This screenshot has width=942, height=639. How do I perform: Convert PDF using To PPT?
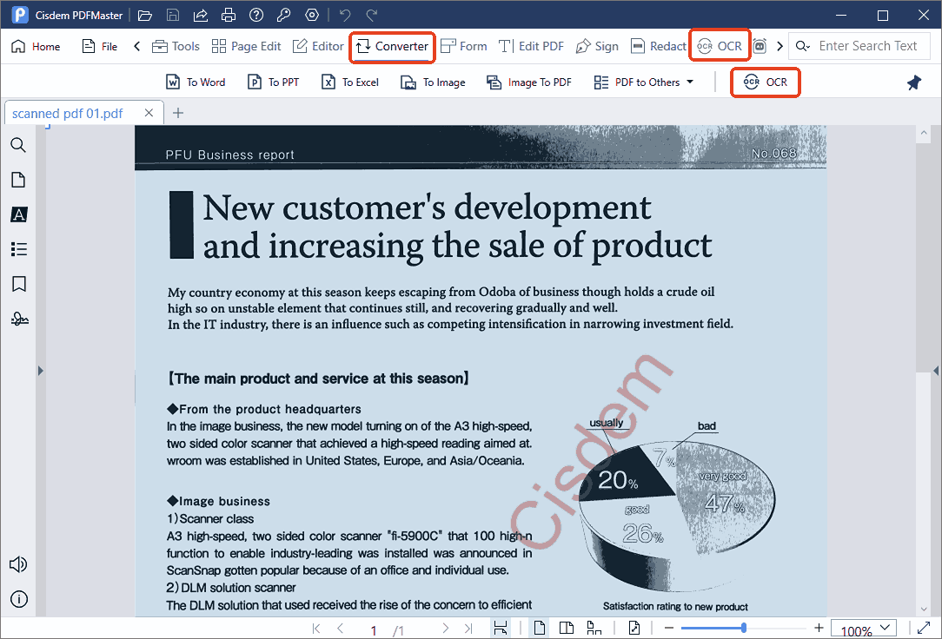tap(274, 82)
